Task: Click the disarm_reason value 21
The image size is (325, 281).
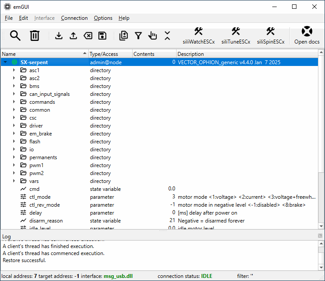Action: pos(172,220)
